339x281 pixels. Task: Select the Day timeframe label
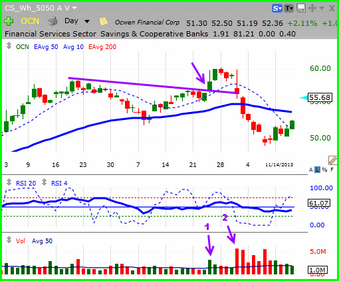click(71, 21)
